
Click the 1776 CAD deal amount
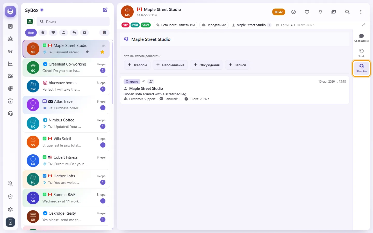(285, 25)
